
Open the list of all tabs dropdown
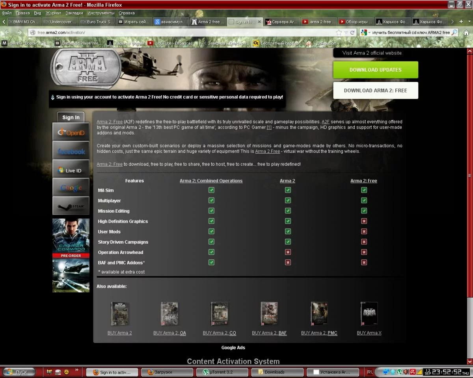click(x=469, y=22)
